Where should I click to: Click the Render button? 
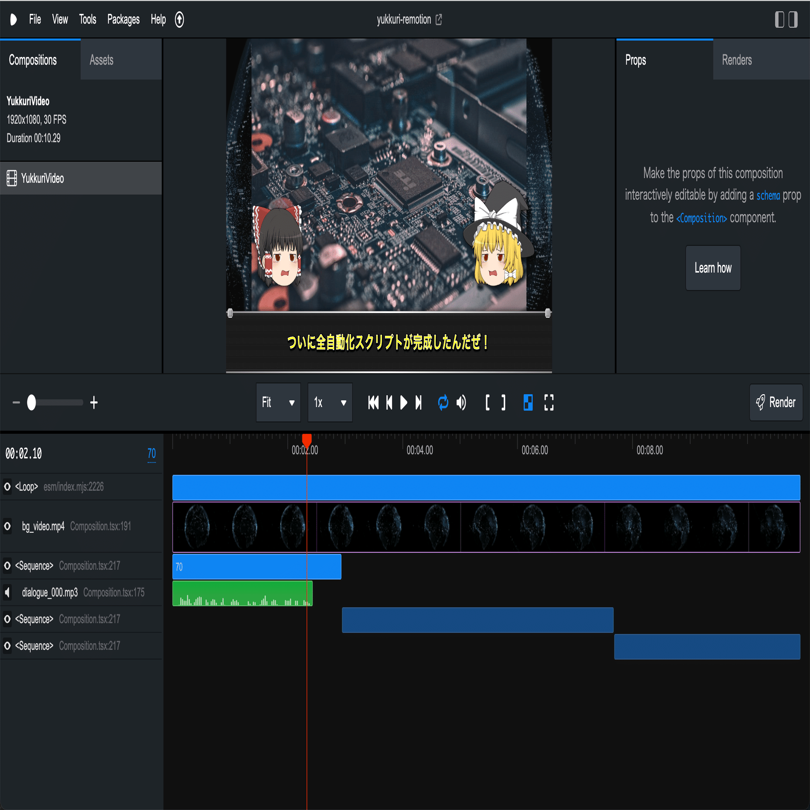coord(776,402)
